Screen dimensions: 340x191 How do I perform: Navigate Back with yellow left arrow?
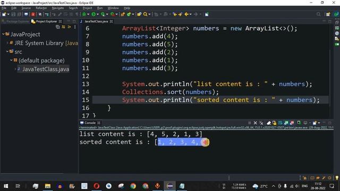click(x=186, y=14)
